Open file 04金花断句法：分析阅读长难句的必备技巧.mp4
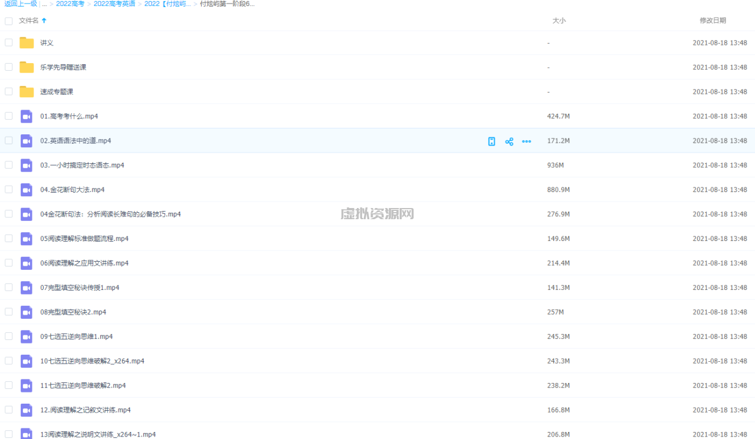755x439 pixels. pos(110,214)
